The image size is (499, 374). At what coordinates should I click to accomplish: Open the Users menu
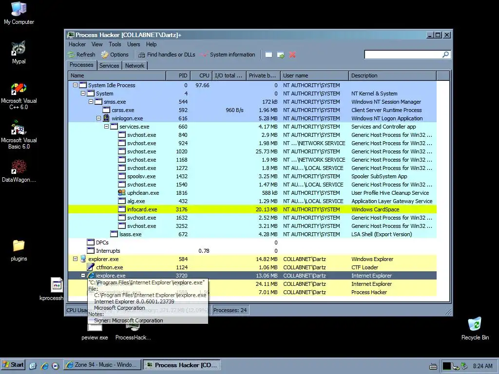tap(134, 44)
